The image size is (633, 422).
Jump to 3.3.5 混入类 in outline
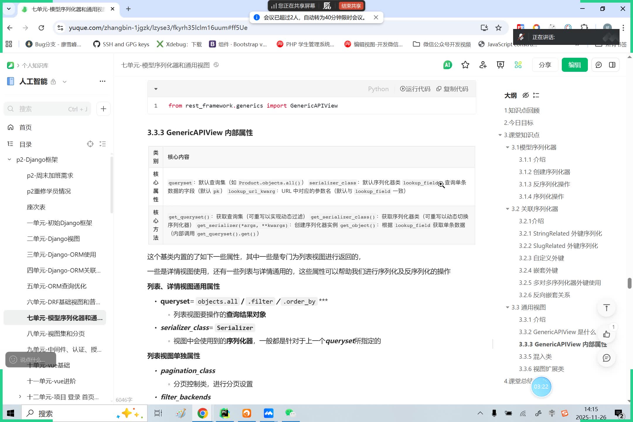point(535,356)
